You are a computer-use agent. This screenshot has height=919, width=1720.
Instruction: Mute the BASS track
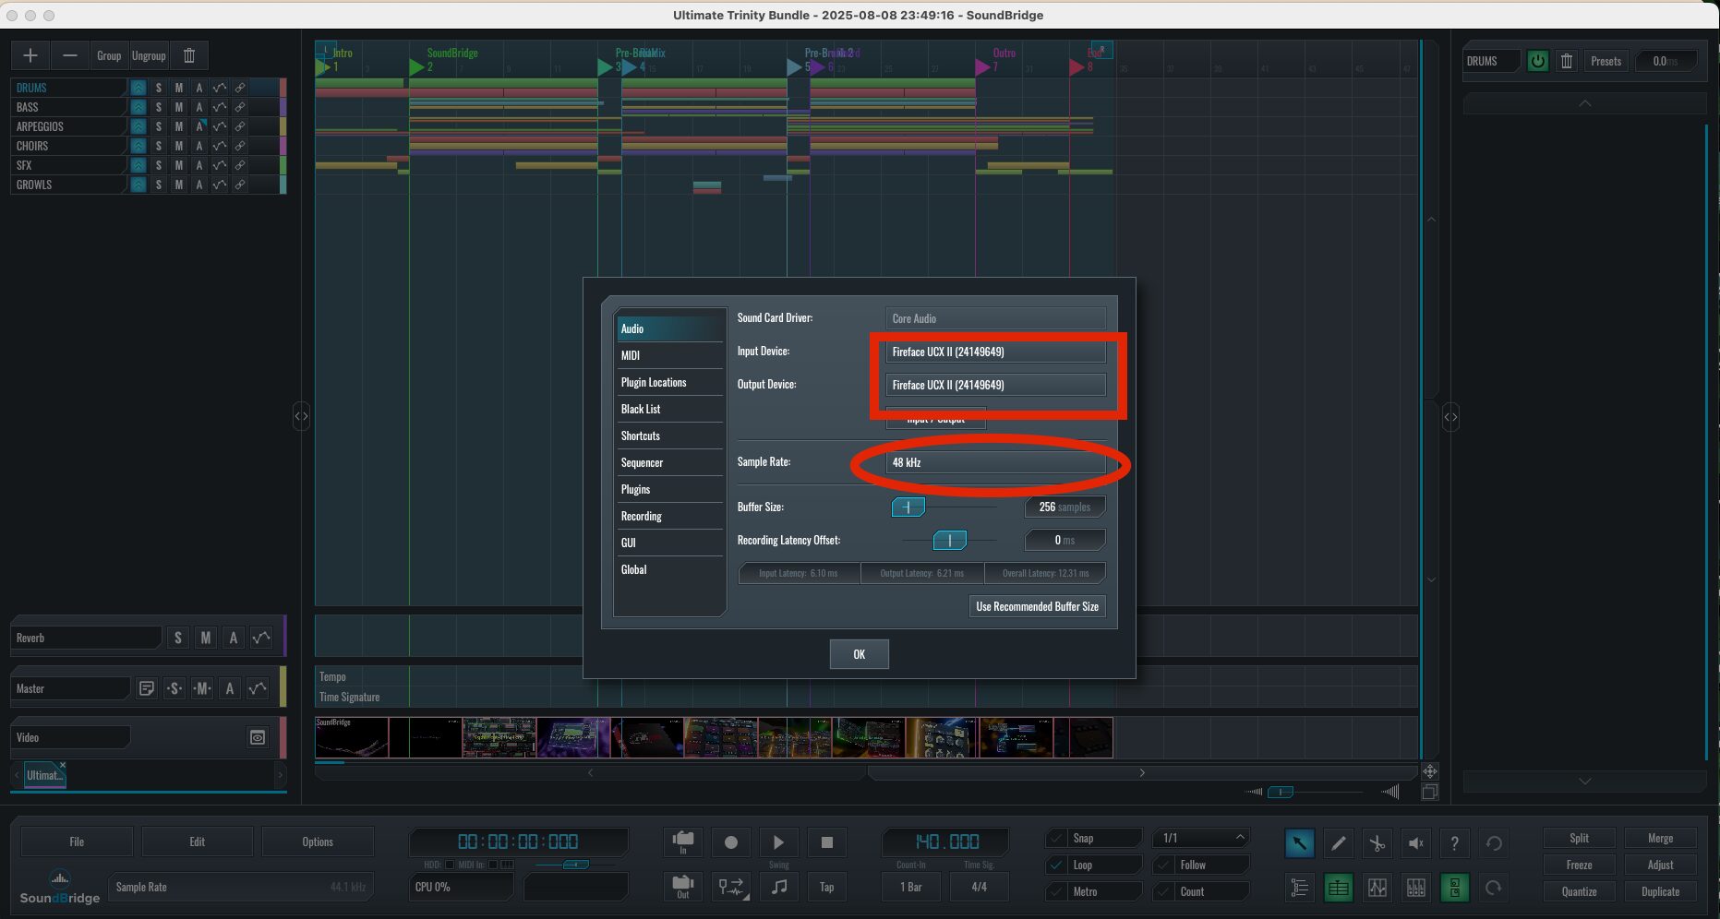click(178, 107)
